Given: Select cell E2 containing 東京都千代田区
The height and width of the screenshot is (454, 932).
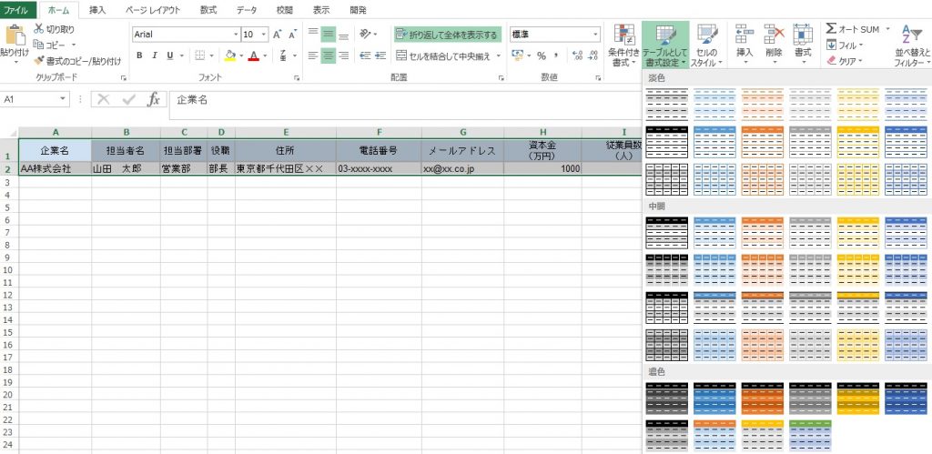Looking at the screenshot, I should click(x=285, y=168).
